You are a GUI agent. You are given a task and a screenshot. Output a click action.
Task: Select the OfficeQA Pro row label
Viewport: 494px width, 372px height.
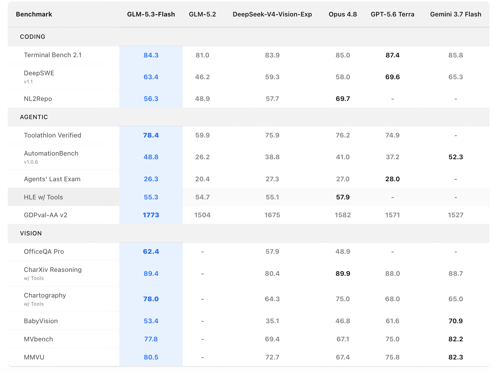(44, 252)
